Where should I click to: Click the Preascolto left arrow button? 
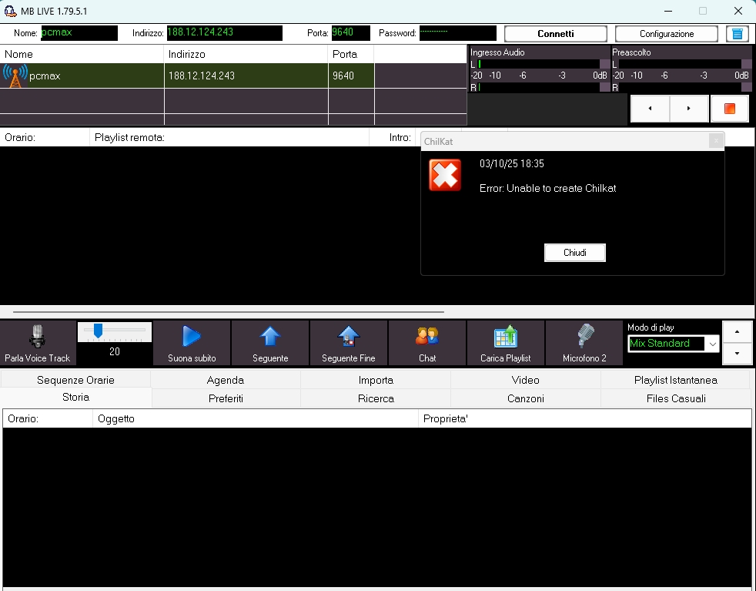pyautogui.click(x=650, y=109)
